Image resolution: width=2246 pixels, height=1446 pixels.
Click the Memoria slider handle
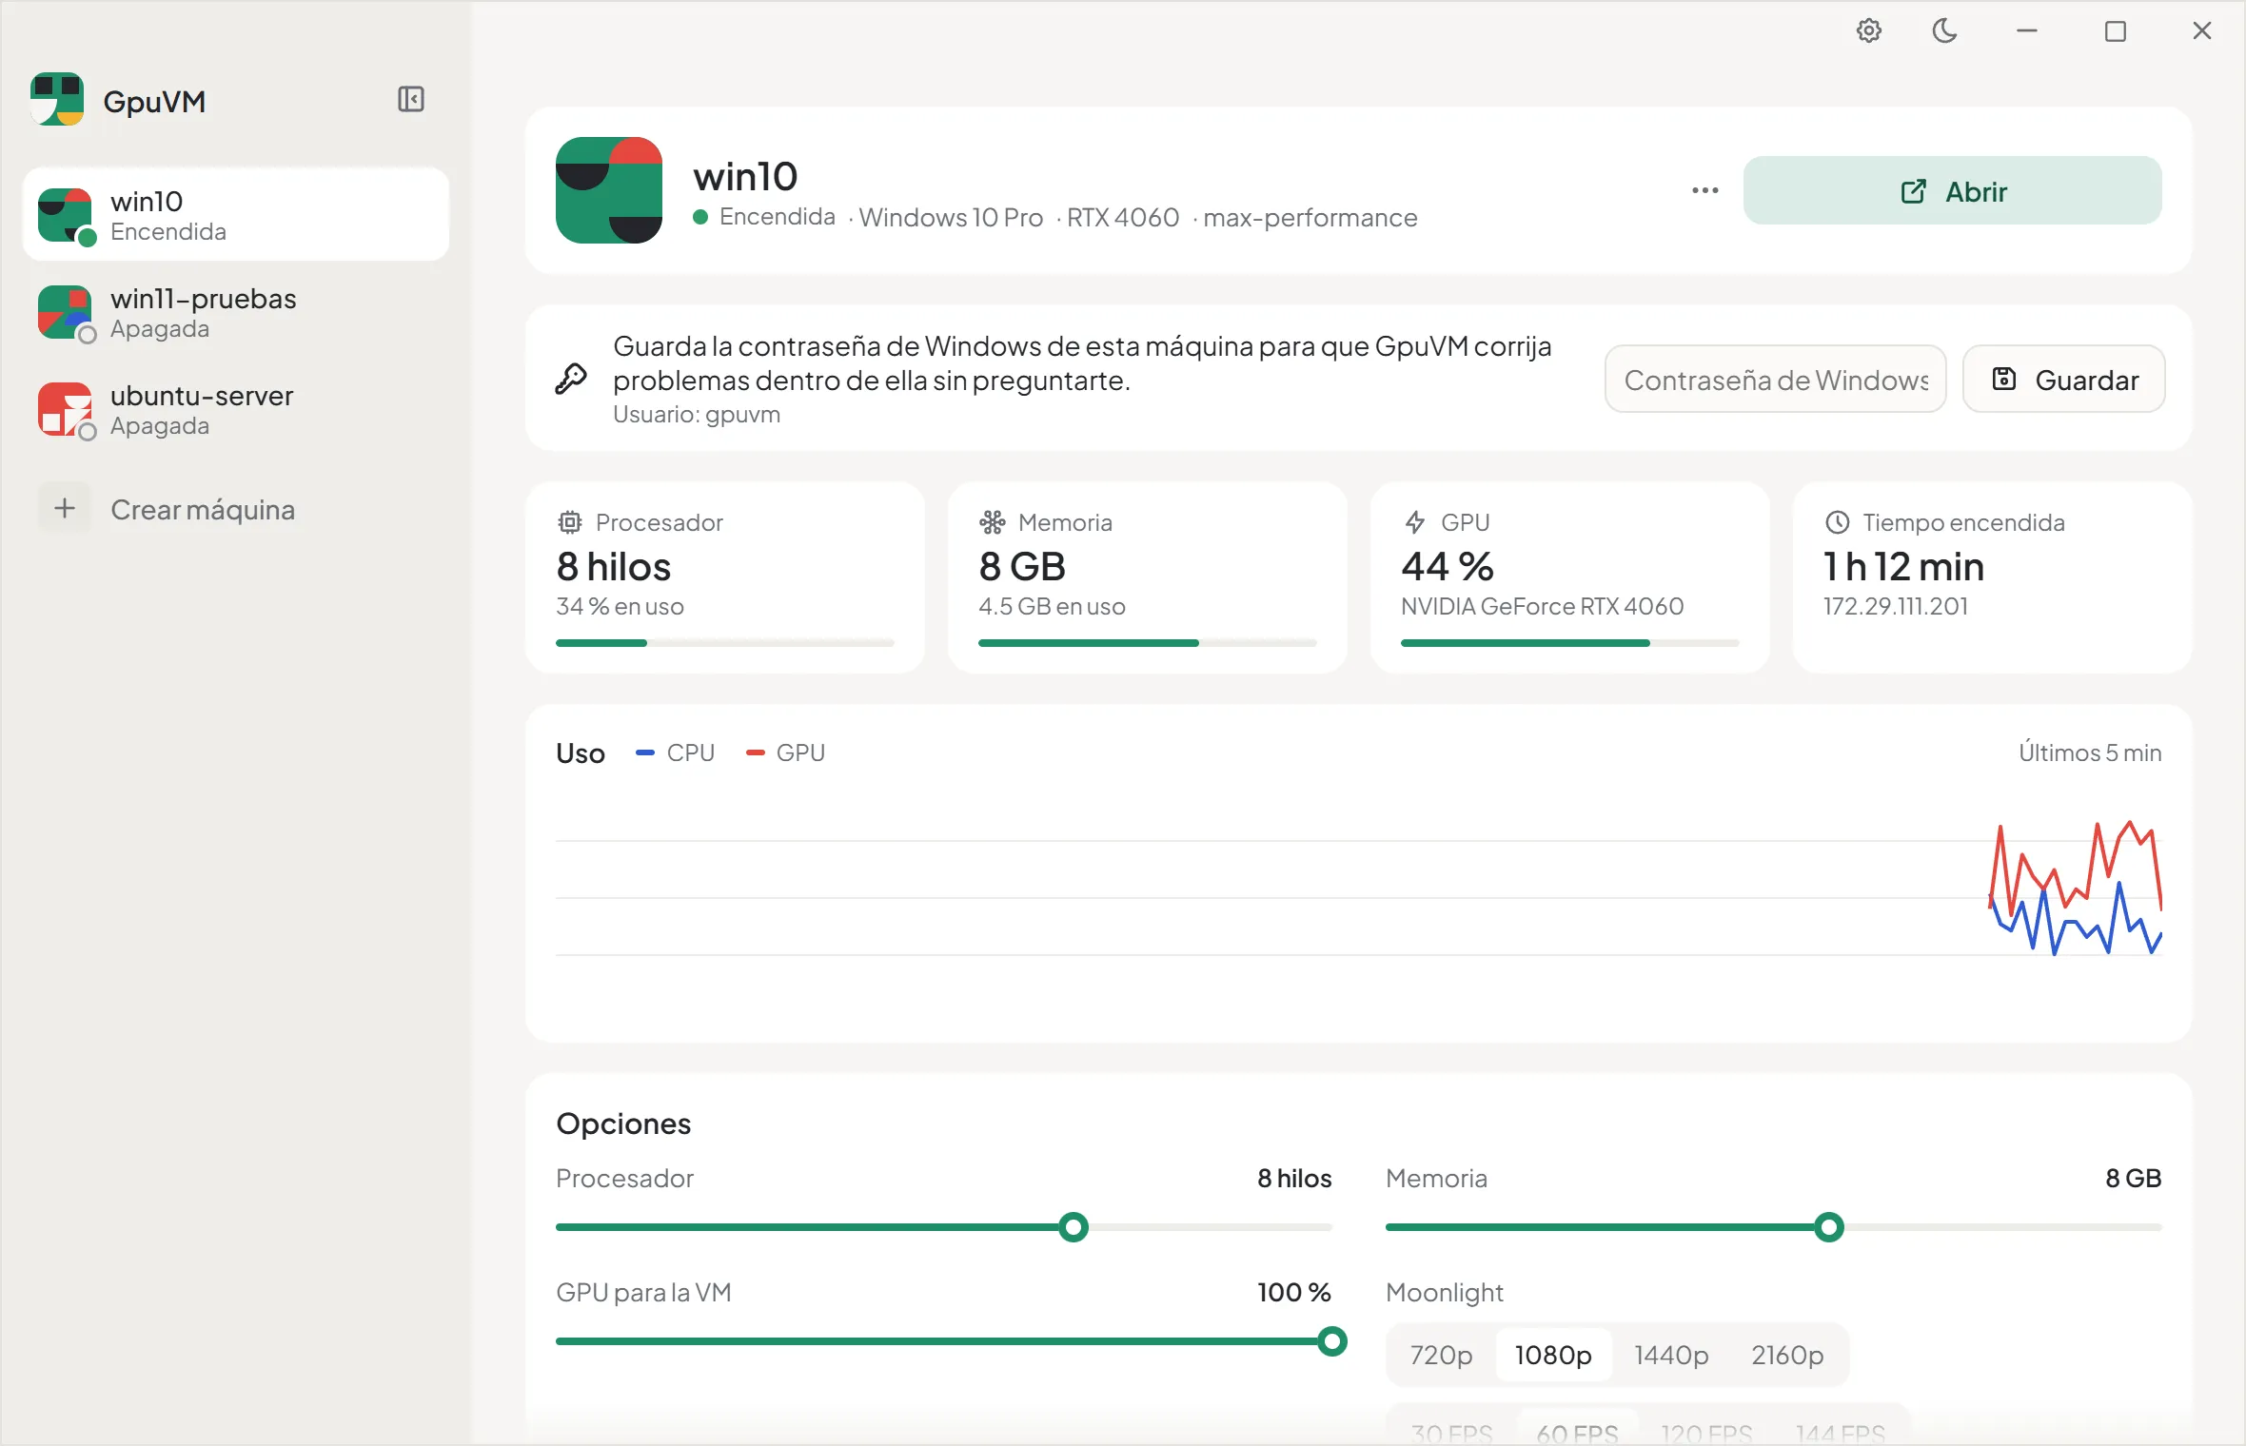point(1828,1227)
